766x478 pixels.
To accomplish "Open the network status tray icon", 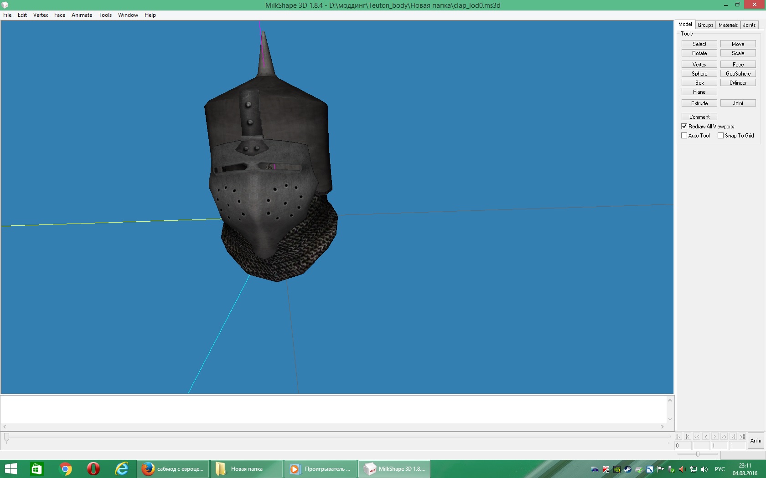I will tap(694, 469).
